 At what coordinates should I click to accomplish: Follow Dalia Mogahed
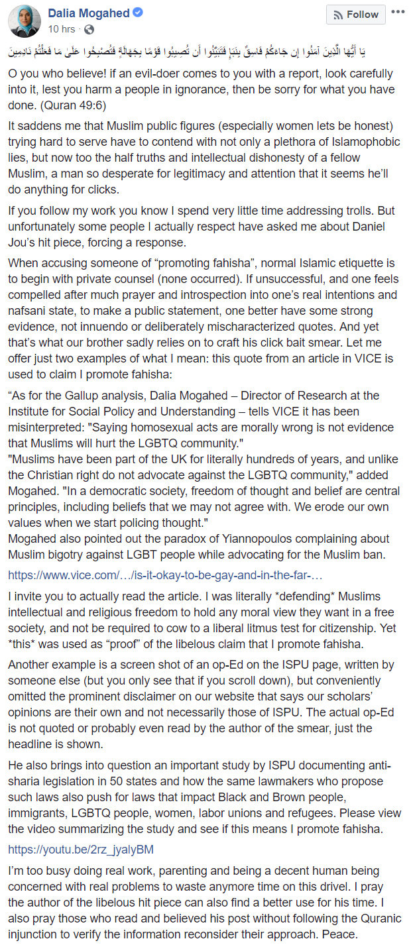tap(356, 15)
